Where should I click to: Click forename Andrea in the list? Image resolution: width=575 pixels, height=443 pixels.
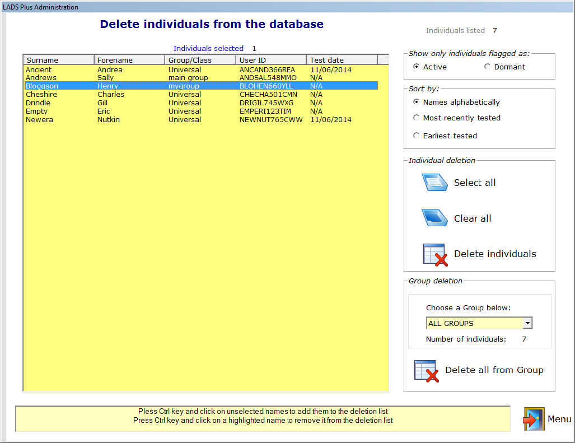coord(110,69)
